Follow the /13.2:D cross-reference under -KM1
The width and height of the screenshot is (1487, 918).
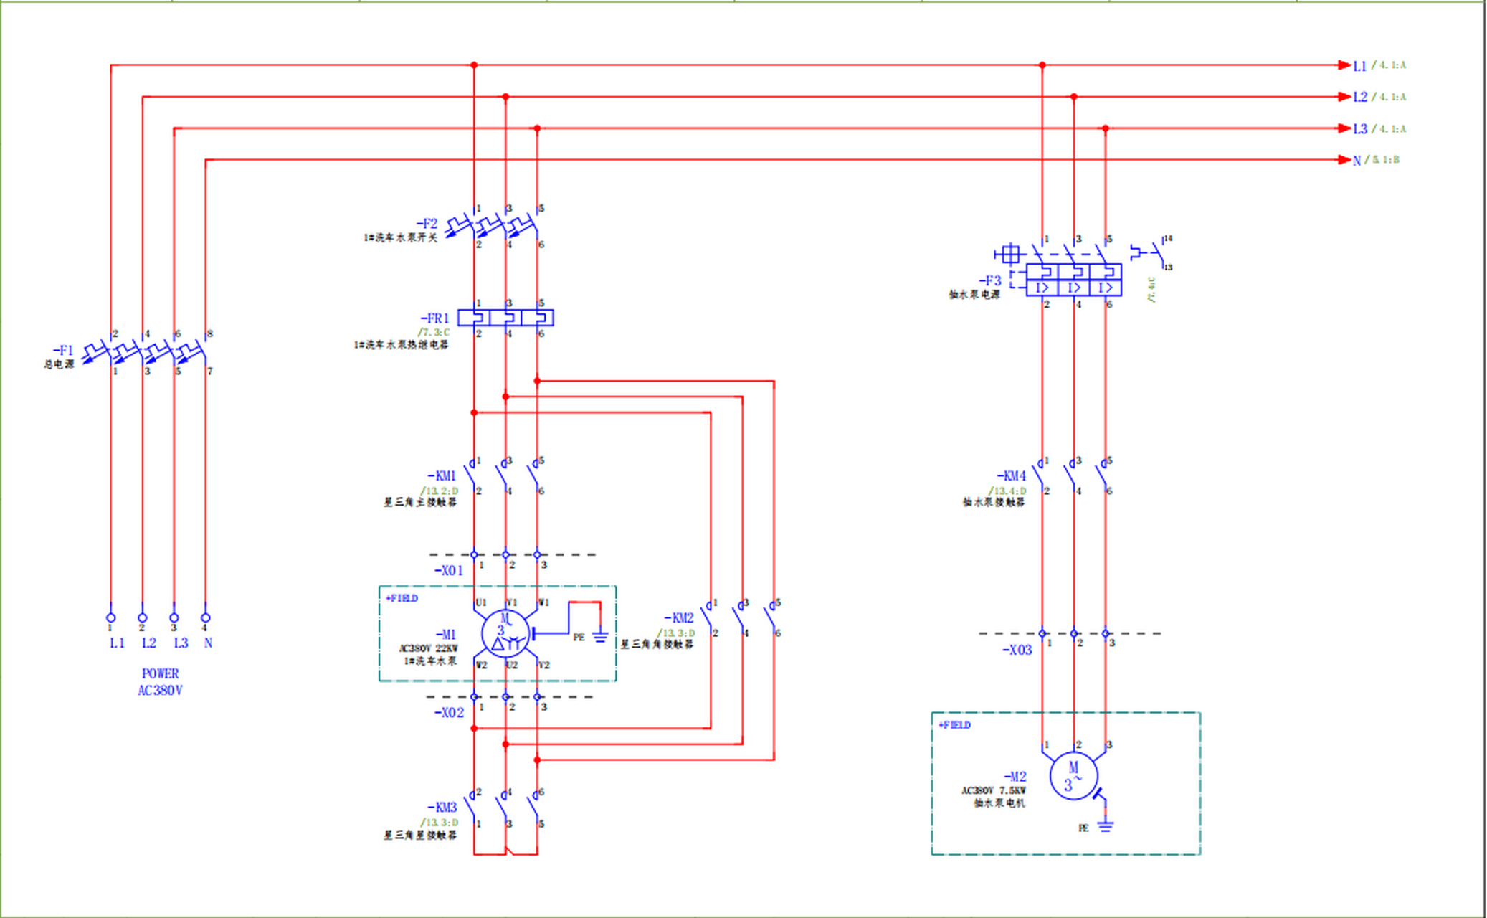click(439, 491)
